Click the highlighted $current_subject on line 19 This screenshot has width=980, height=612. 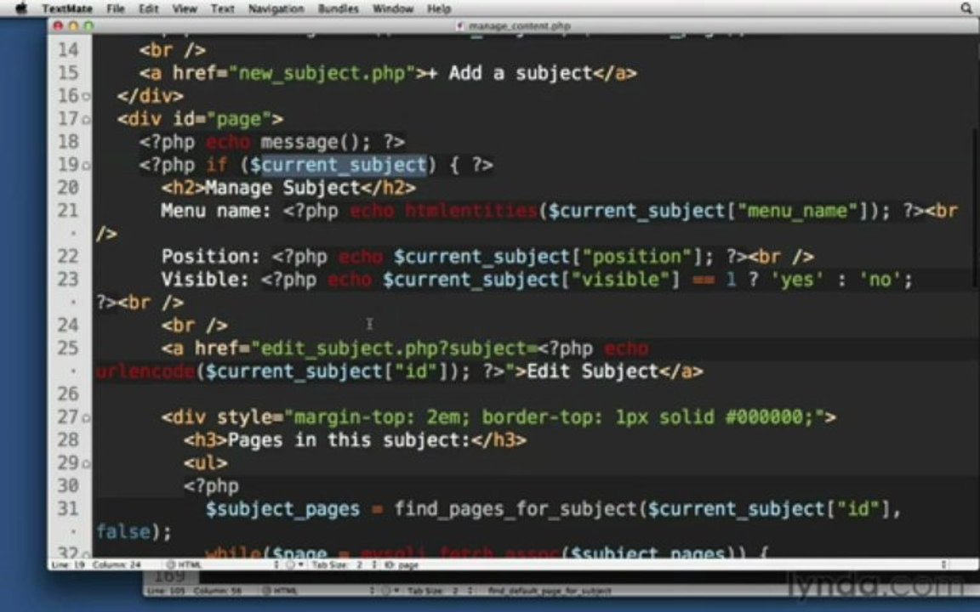coord(338,165)
